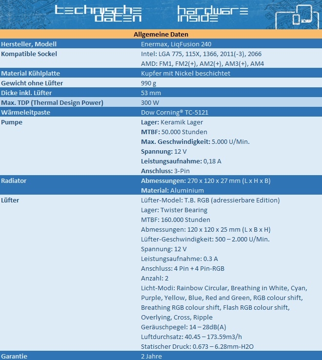Click the 'Radiator' row label
The width and height of the screenshot is (322, 360).
[x=14, y=180]
